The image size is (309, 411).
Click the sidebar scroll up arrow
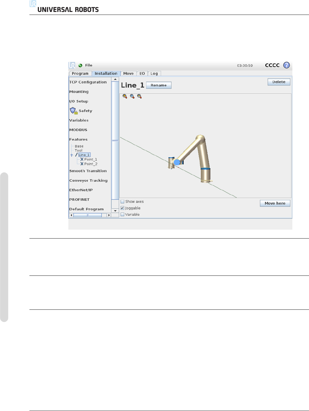[x=115, y=80]
